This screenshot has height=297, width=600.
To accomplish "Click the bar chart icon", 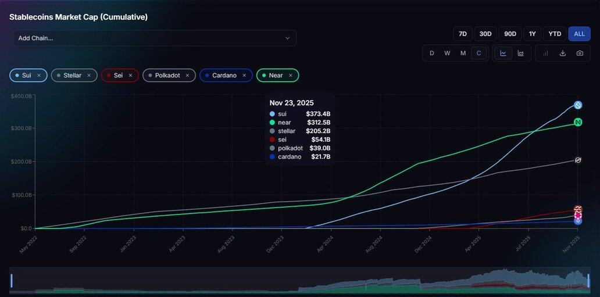I will pyautogui.click(x=545, y=53).
